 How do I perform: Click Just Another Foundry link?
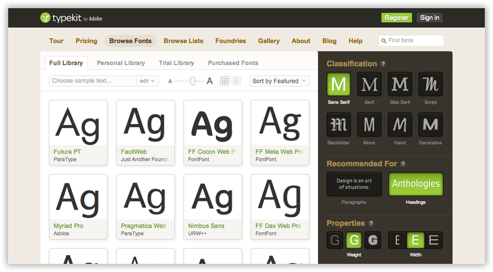tap(145, 160)
